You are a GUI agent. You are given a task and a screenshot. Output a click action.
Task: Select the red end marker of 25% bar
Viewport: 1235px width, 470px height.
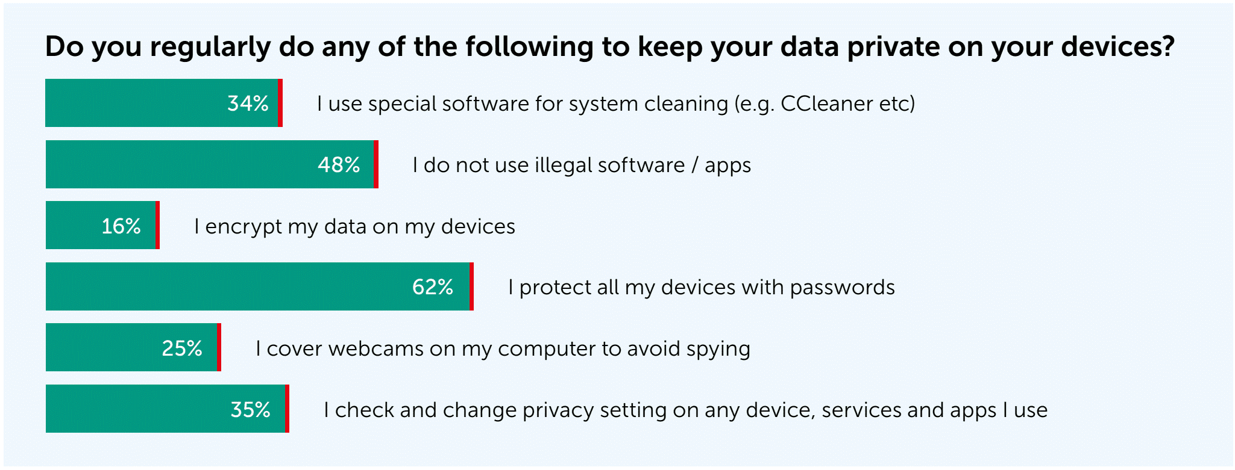[219, 348]
